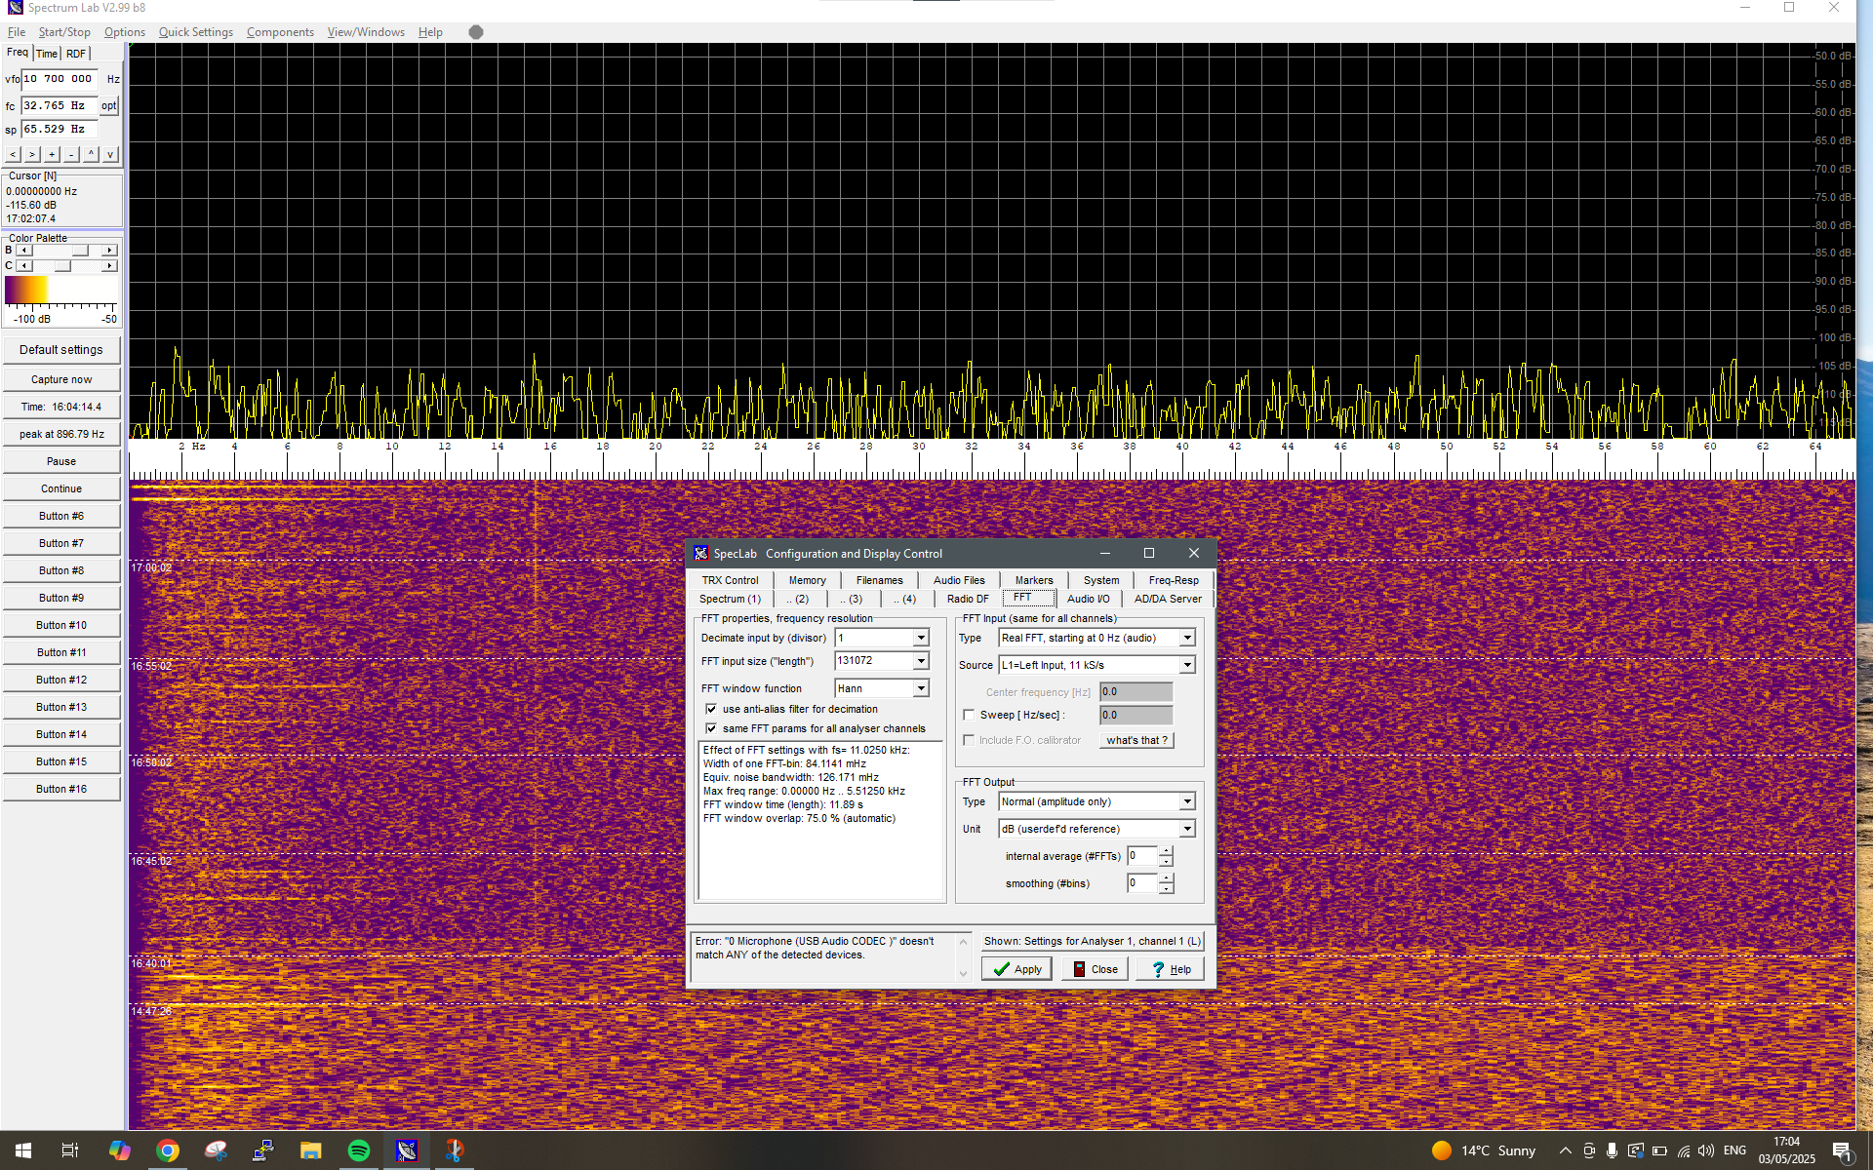Click the blue question mark Help icon
Image resolution: width=1873 pixels, height=1170 pixels.
(x=1158, y=969)
